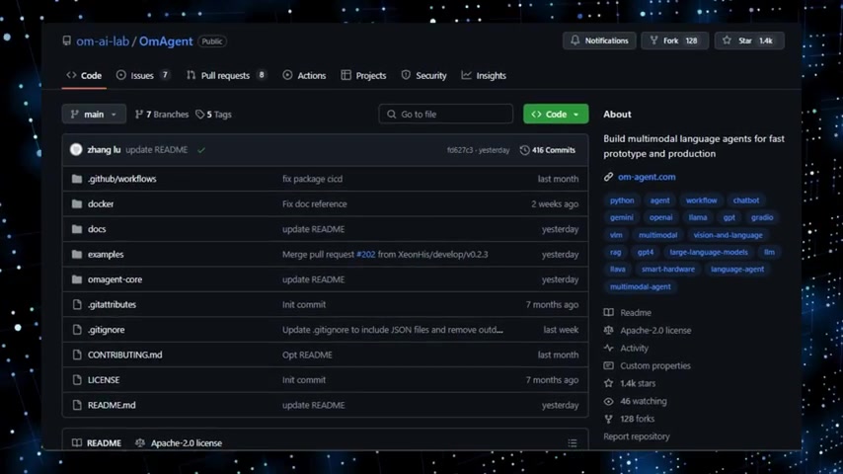Open the docs folder
The image size is (843, 474).
pyautogui.click(x=97, y=229)
